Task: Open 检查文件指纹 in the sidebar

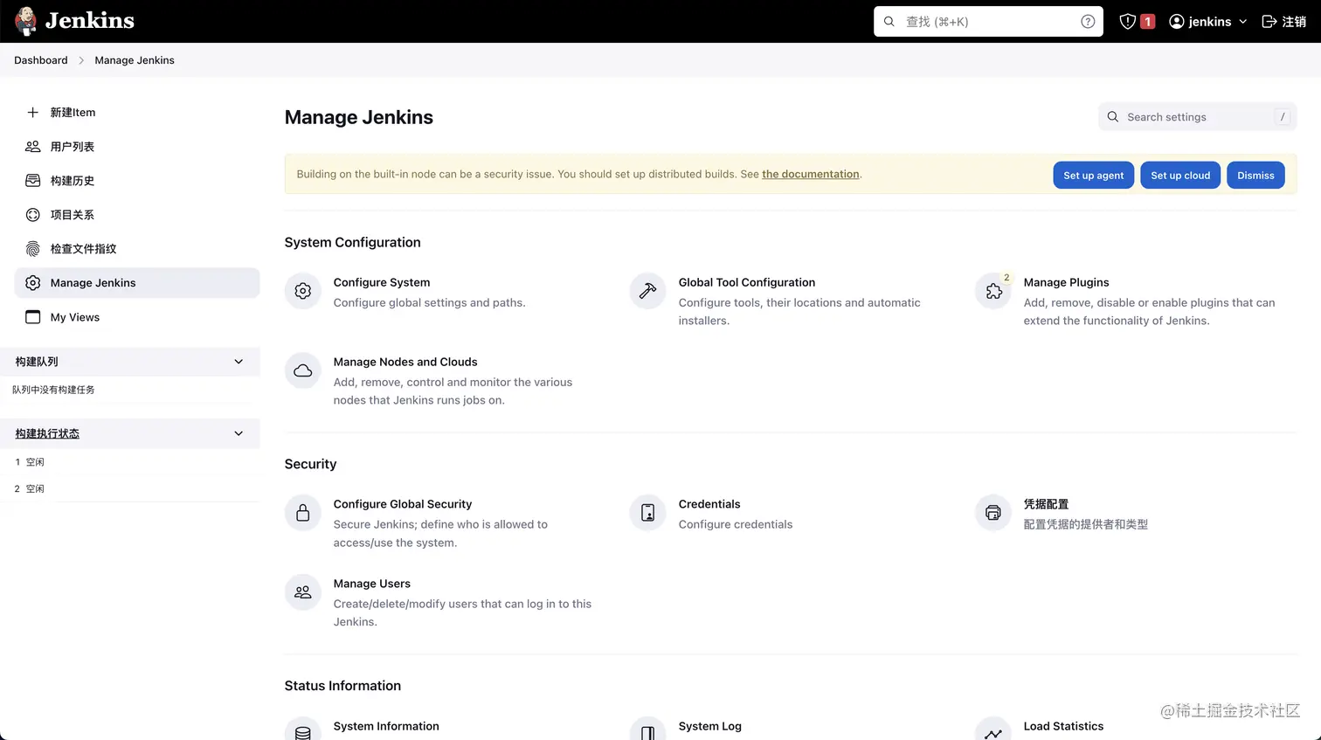Action: coord(137,249)
